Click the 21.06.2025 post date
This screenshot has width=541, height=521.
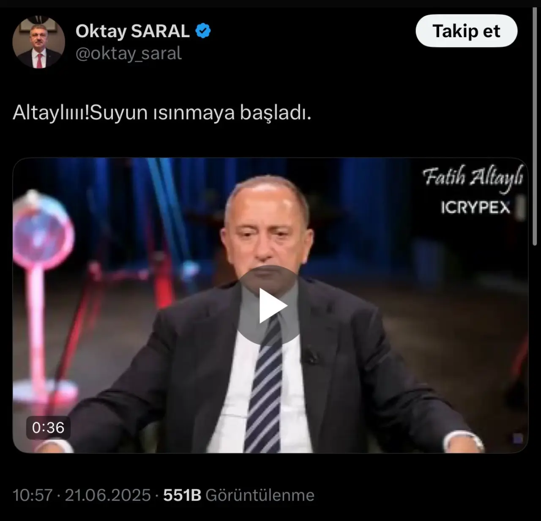point(108,495)
